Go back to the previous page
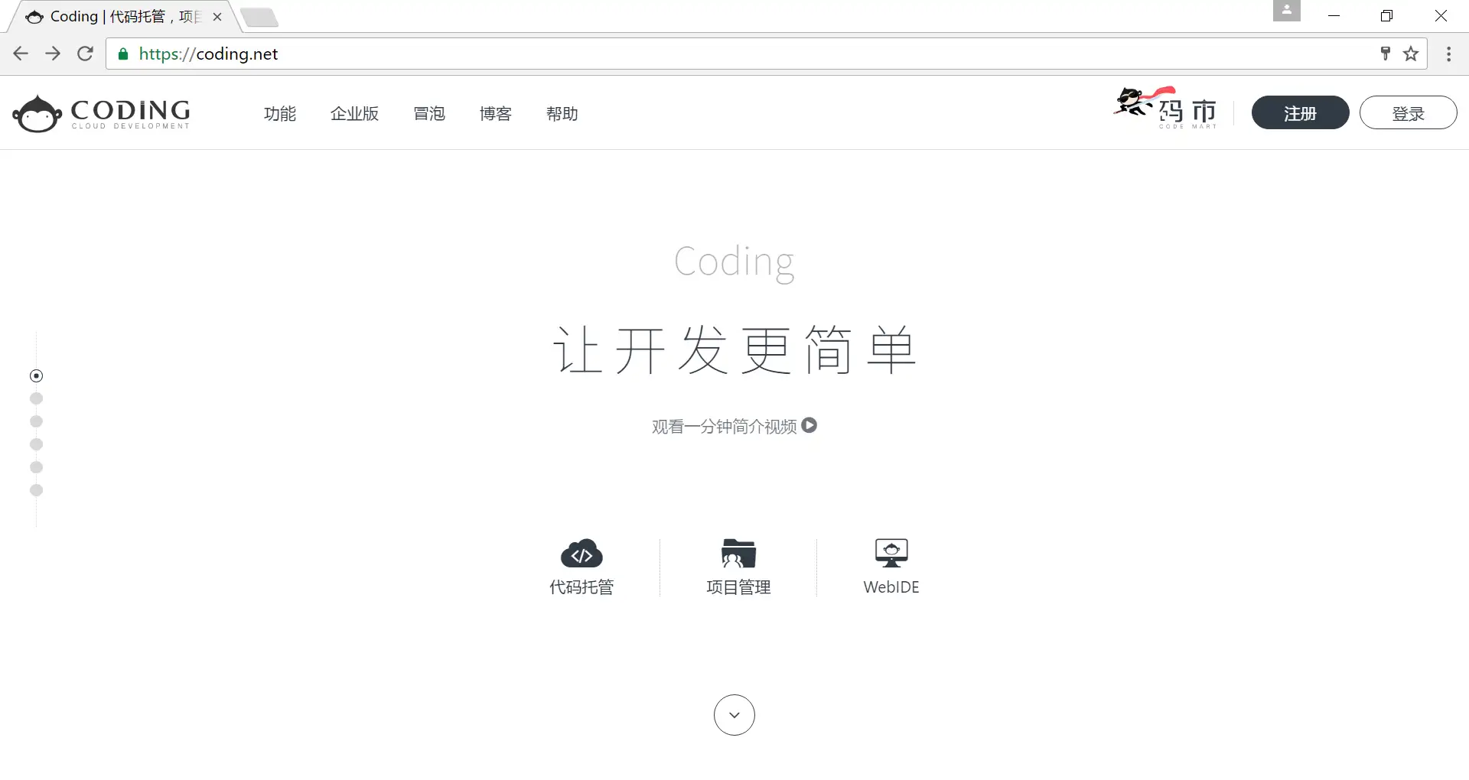 coord(21,54)
